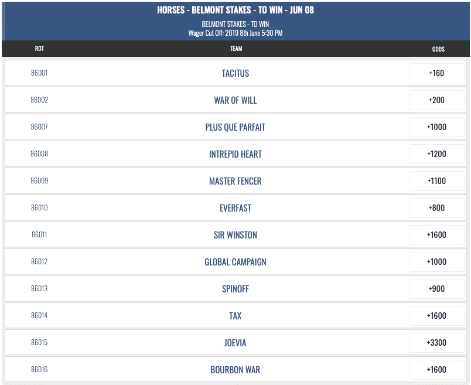This screenshot has width=471, height=385.
Task: Select the +160 odds for Tacitus
Action: [437, 73]
